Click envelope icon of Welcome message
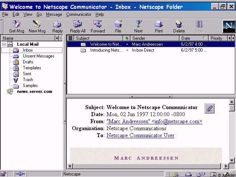 pyautogui.click(x=83, y=44)
